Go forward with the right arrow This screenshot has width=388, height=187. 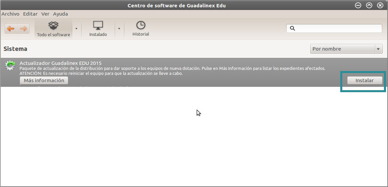click(23, 28)
